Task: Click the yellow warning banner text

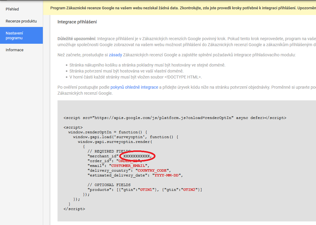Action: click(180, 8)
